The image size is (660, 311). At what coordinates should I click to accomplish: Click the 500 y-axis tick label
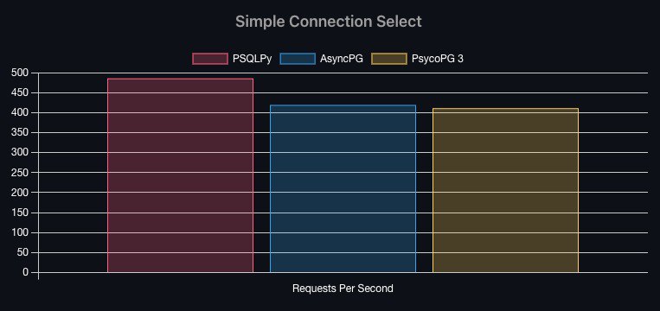pos(19,73)
